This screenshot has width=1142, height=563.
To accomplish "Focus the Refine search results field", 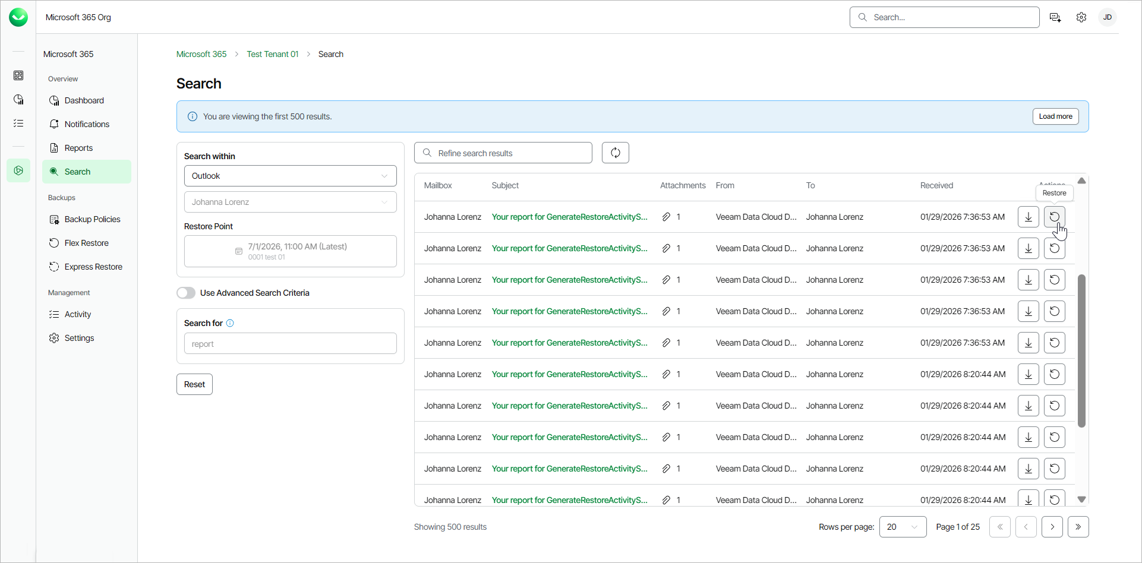I will tap(503, 153).
